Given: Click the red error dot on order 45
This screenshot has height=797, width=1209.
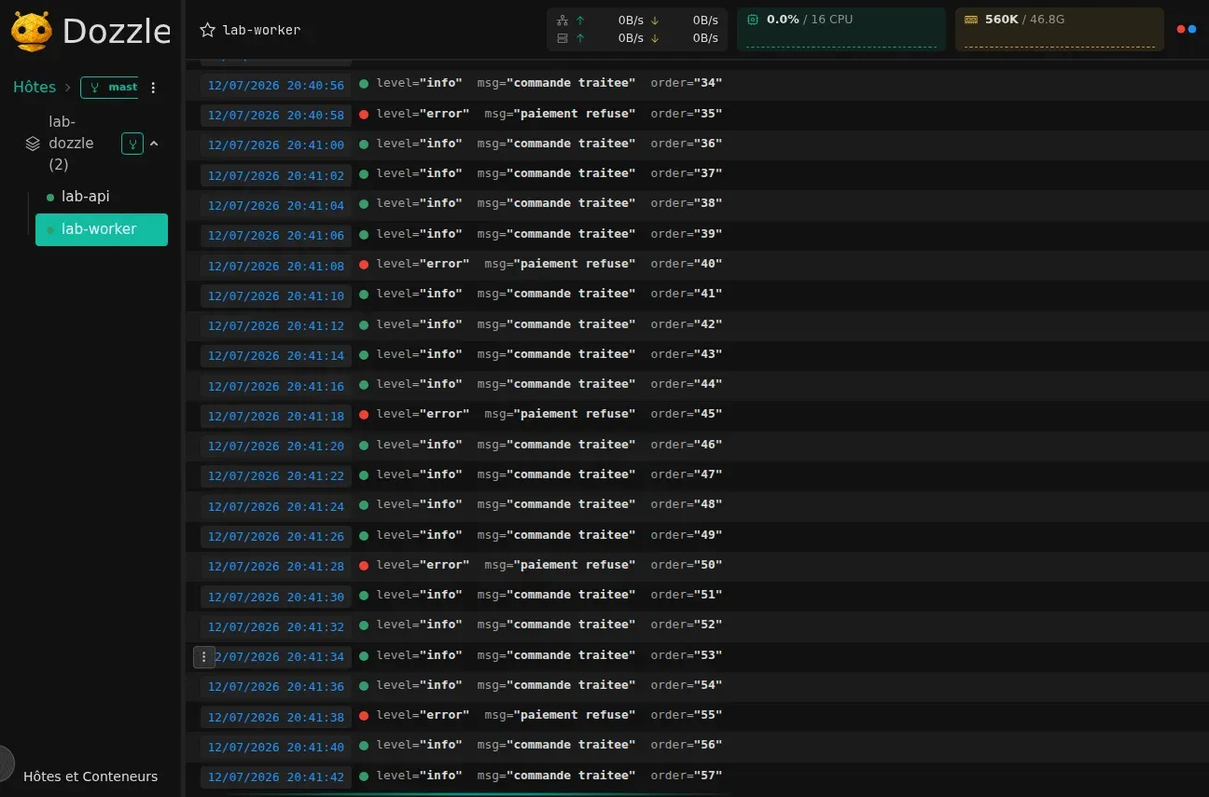Looking at the screenshot, I should (364, 415).
